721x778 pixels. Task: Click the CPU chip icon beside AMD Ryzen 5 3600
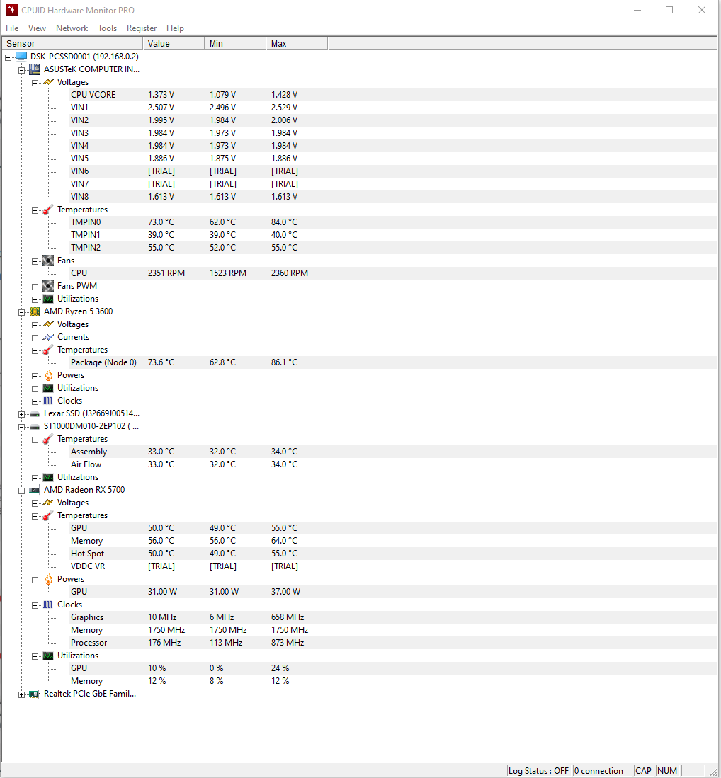34,311
